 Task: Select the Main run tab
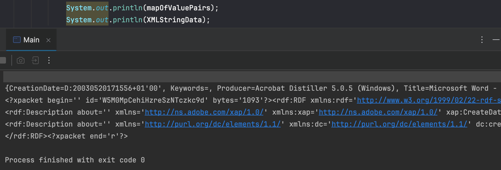(x=31, y=40)
